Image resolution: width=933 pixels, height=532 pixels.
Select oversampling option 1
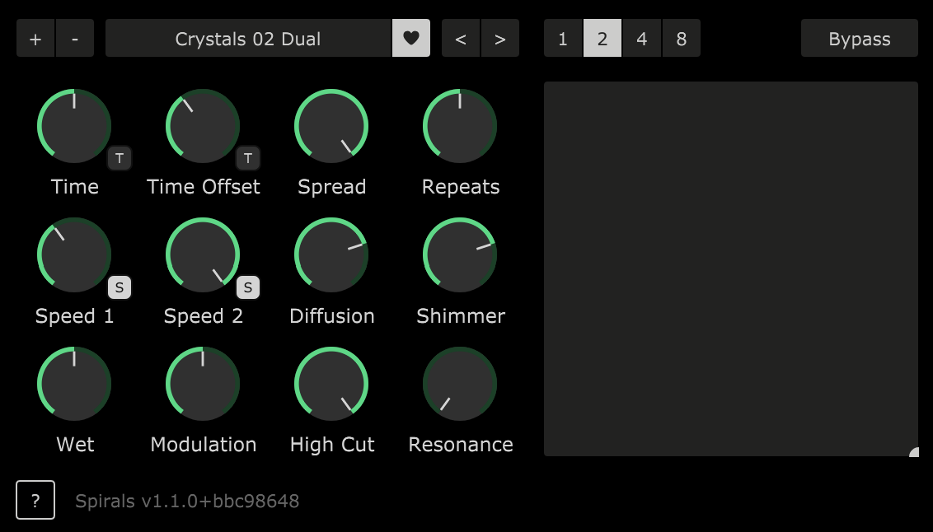(563, 39)
